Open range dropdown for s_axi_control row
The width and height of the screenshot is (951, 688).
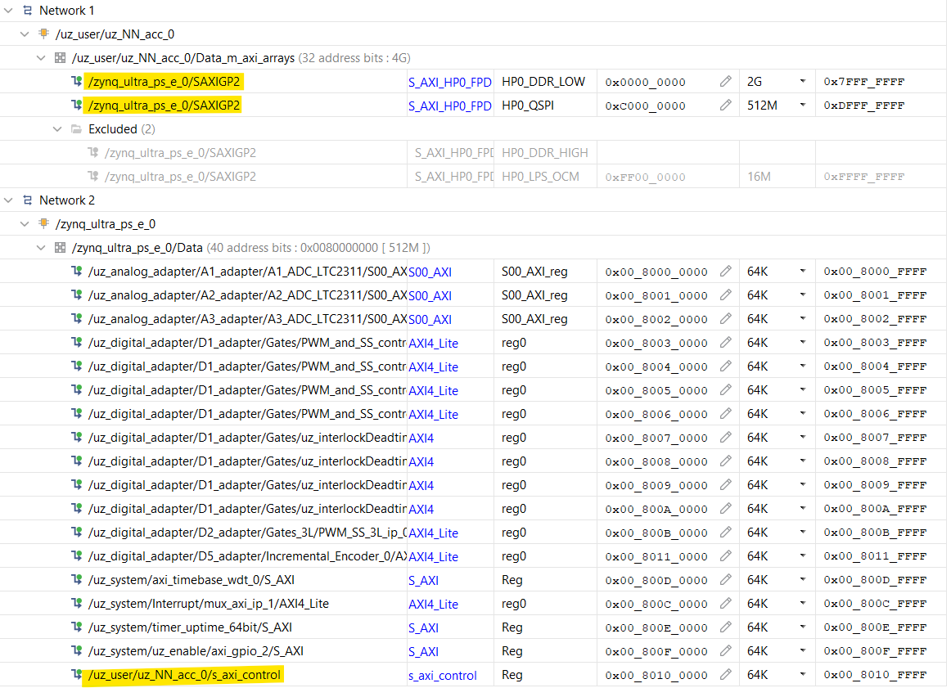(802, 675)
